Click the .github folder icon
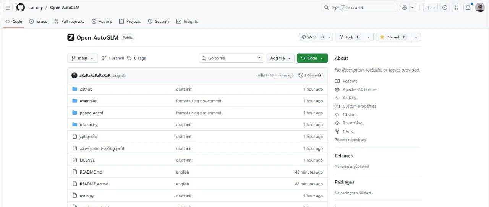 click(x=75, y=89)
